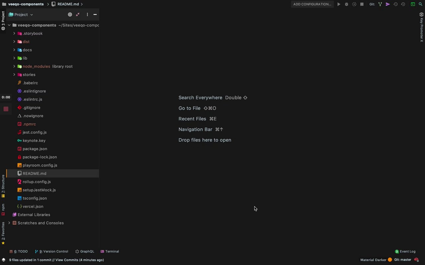Open ADD CONFIGURATION... selector
Viewport: 425px width, 265px height.
coord(312,4)
